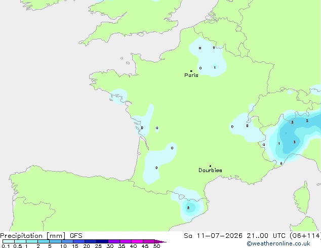Pick the 10–15 mm legend color swatch
The width and height of the screenshot is (321, 248).
tap(67, 241)
